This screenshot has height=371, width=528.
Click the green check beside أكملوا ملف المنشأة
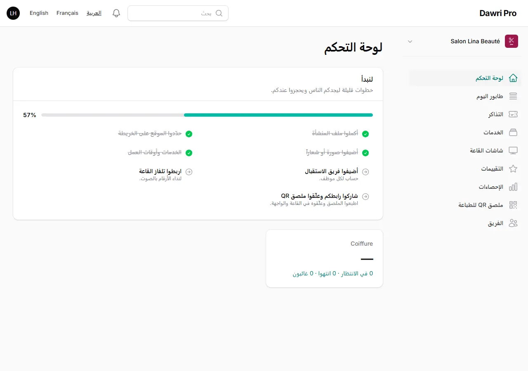pos(365,134)
